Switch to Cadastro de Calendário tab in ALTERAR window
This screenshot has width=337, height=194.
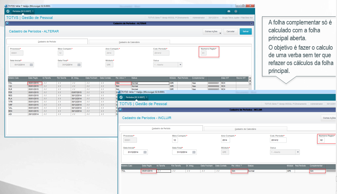(x=129, y=42)
